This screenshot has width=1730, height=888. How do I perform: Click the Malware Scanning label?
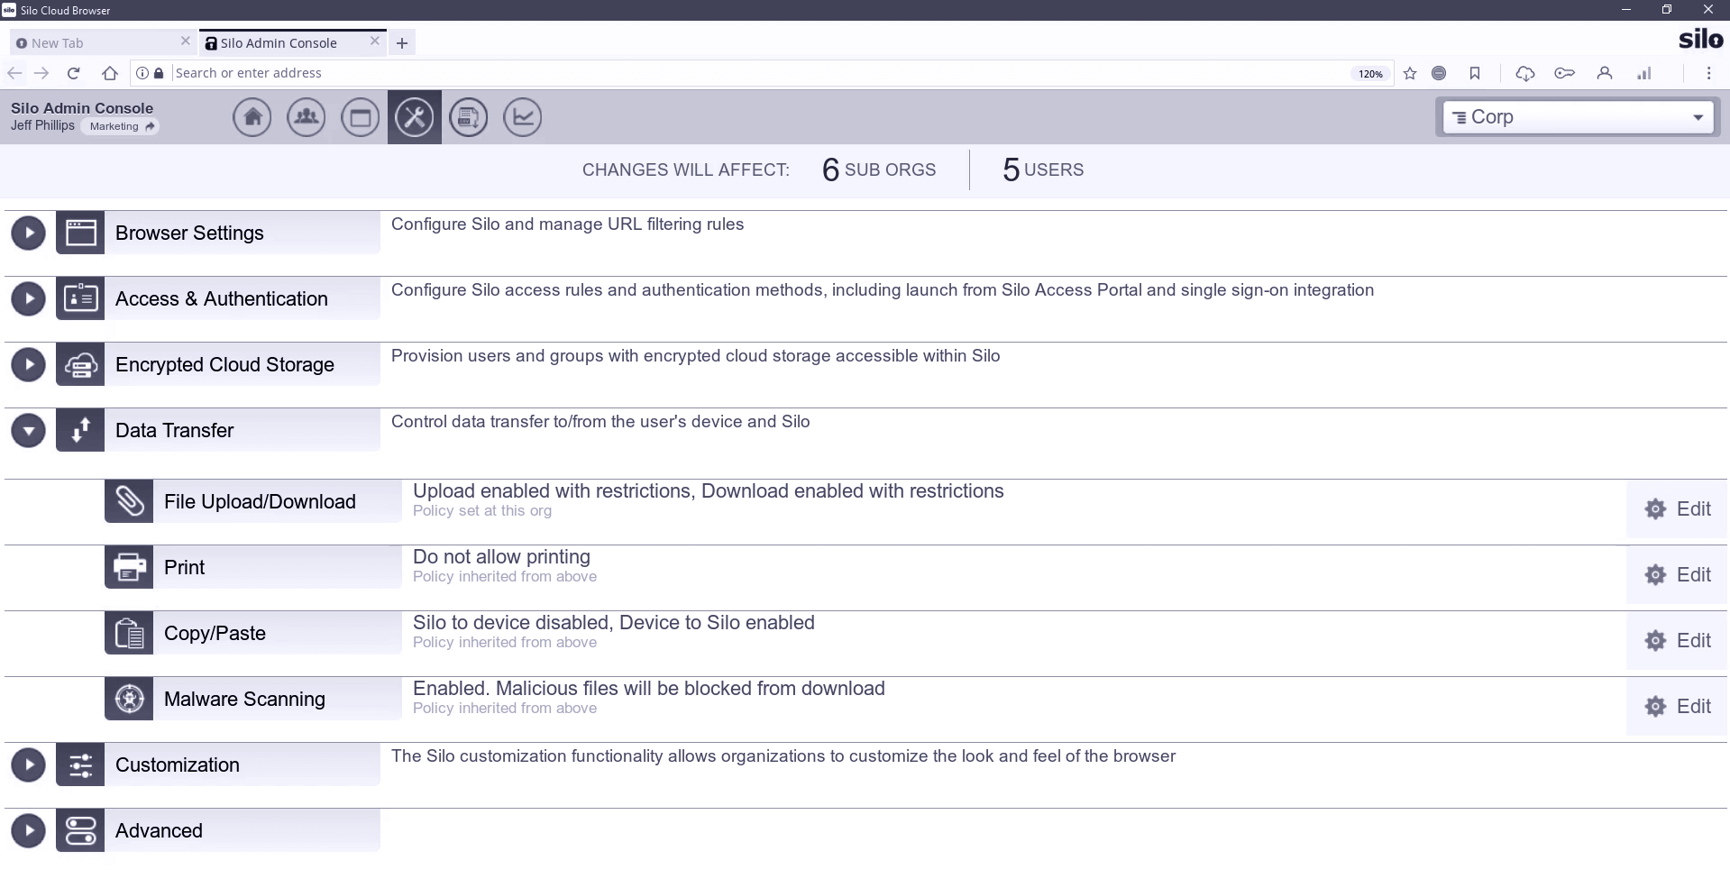pyautogui.click(x=244, y=699)
